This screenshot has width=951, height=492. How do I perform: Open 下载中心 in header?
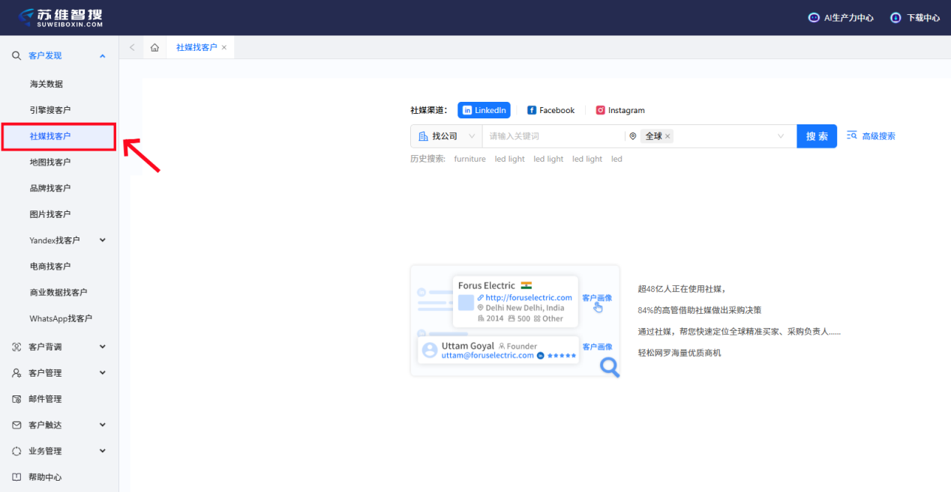(914, 18)
